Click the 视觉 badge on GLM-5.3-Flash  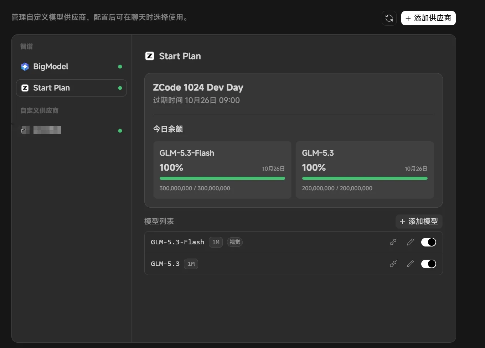tap(235, 242)
